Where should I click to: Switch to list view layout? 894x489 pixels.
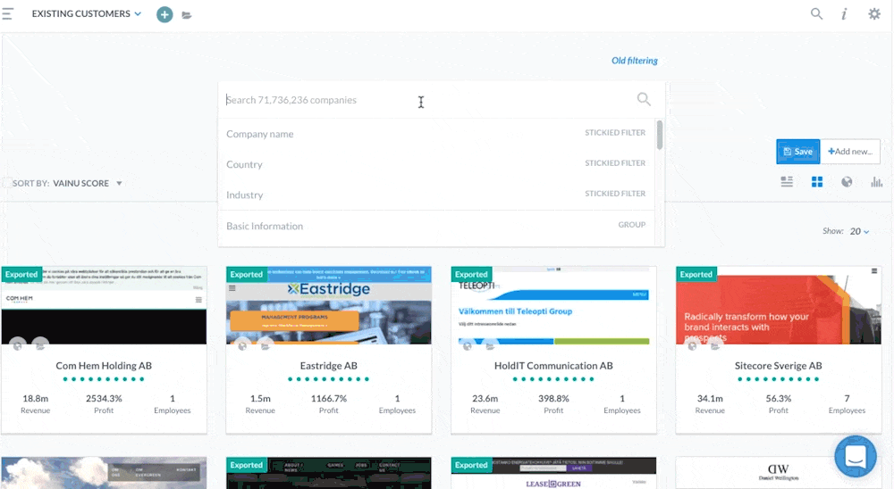pyautogui.click(x=787, y=182)
